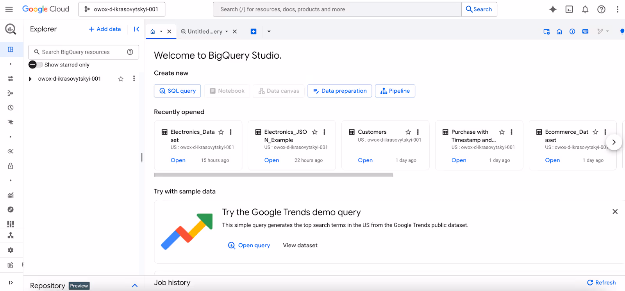
Task: Open more options on Electronics_Dataset card
Action: (231, 132)
